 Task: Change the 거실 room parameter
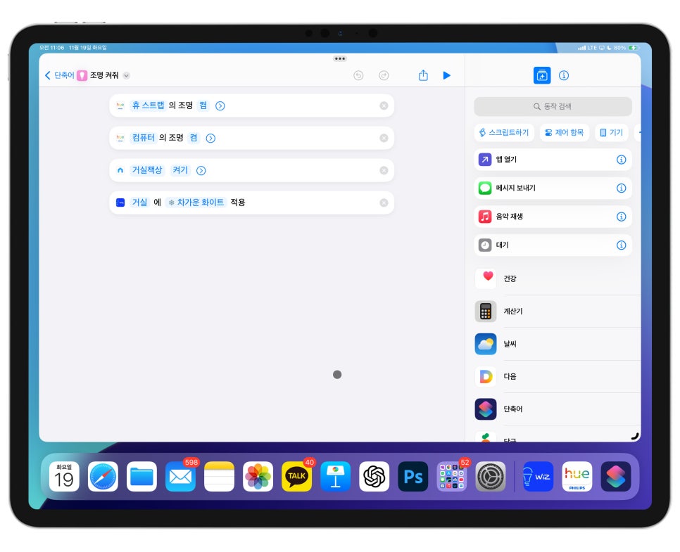click(139, 203)
